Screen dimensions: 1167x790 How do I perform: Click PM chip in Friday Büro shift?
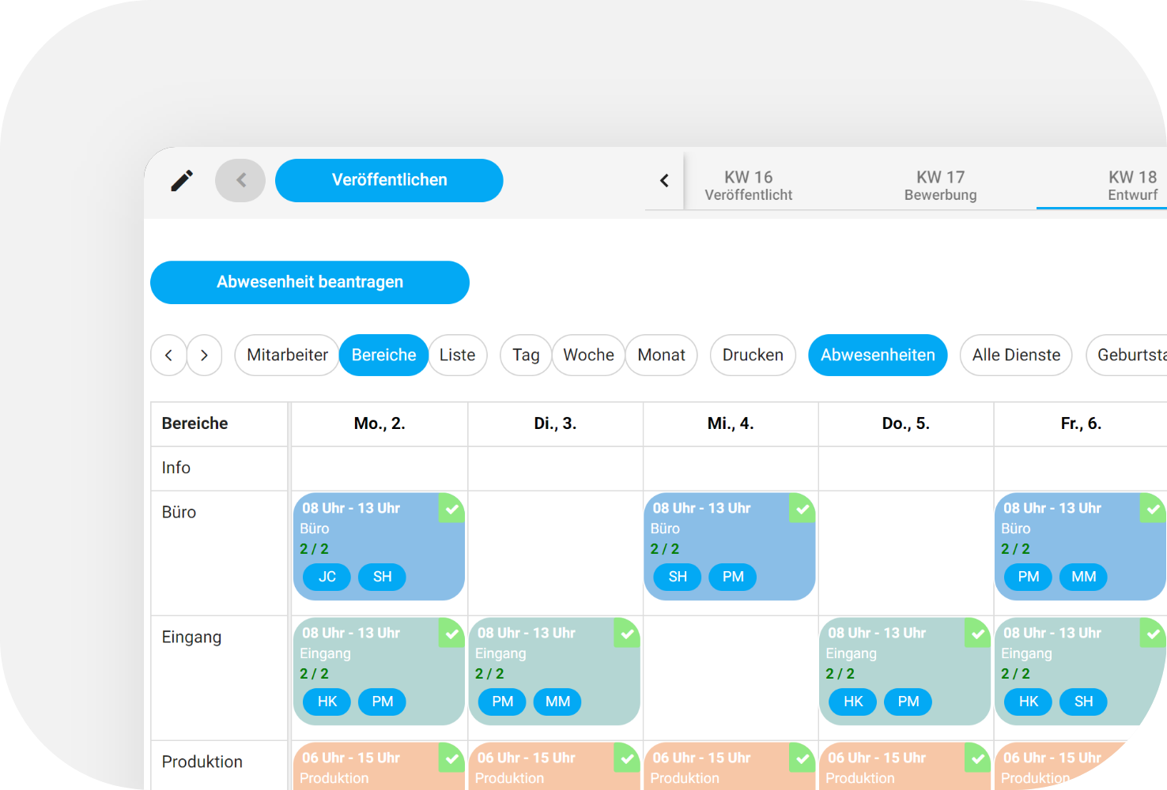(x=1028, y=577)
